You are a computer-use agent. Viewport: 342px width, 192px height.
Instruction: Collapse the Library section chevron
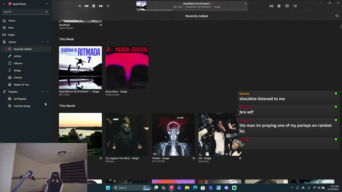(48, 42)
